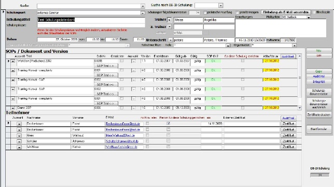The width and height of the screenshot is (334, 187).
Task: Expand the Schulungsart dropdown arrow
Action: [x=143, y=13]
